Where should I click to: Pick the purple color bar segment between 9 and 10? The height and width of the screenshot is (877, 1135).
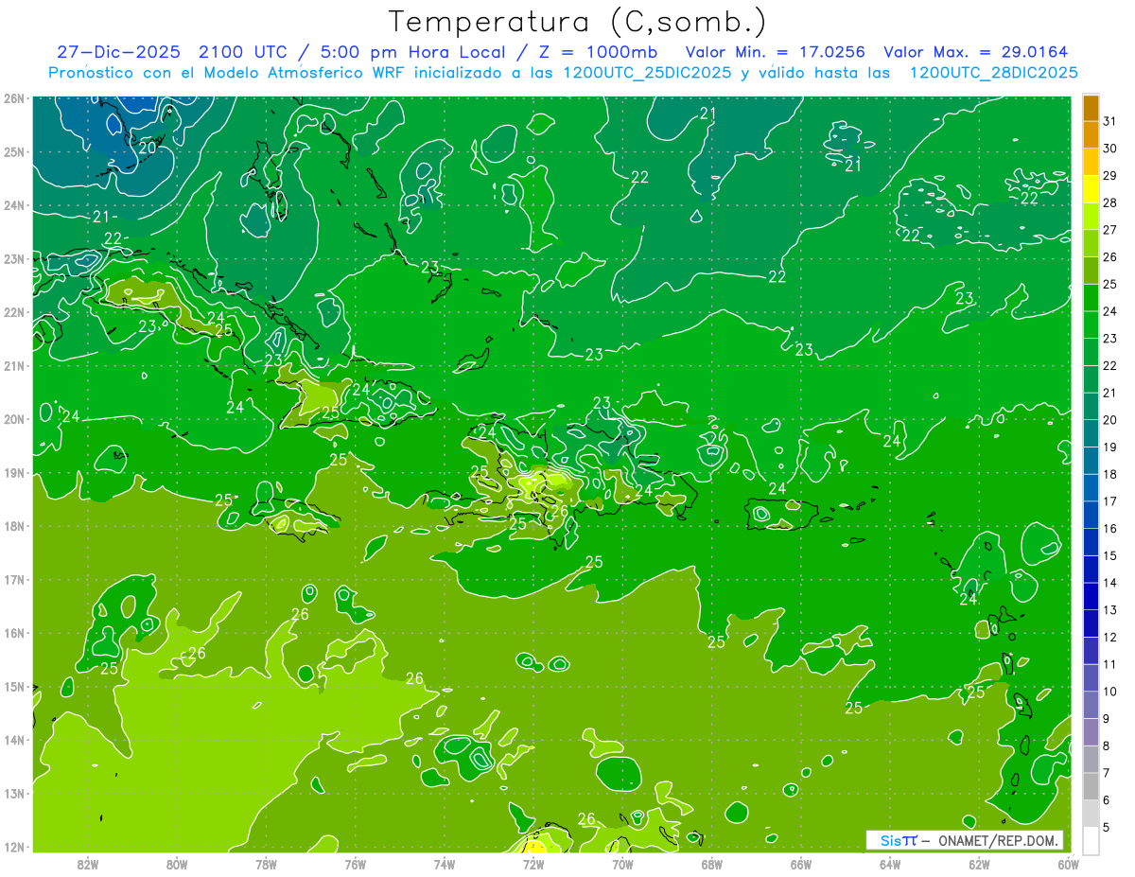pos(1091,704)
